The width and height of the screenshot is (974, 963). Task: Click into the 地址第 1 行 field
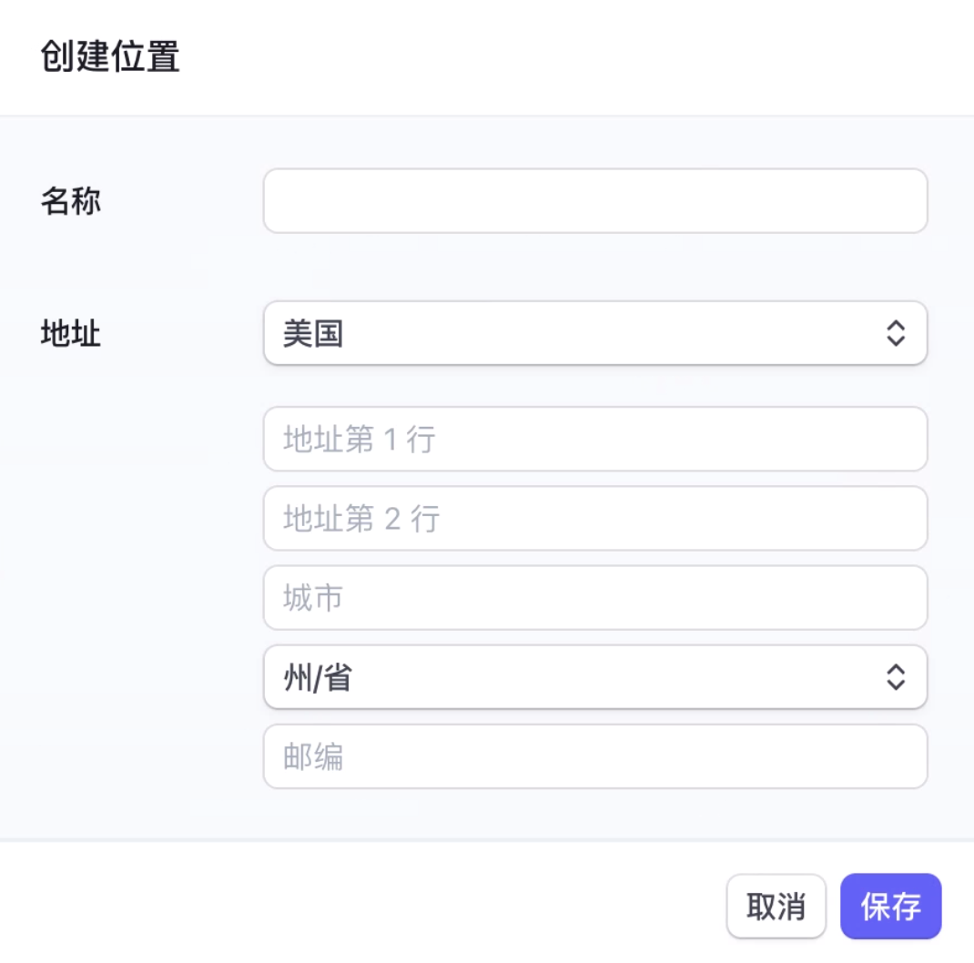pyautogui.click(x=595, y=440)
